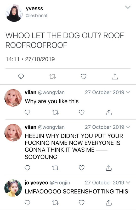
Task: Like the SOOYOUNG-signed reply
Action: [82, 168]
